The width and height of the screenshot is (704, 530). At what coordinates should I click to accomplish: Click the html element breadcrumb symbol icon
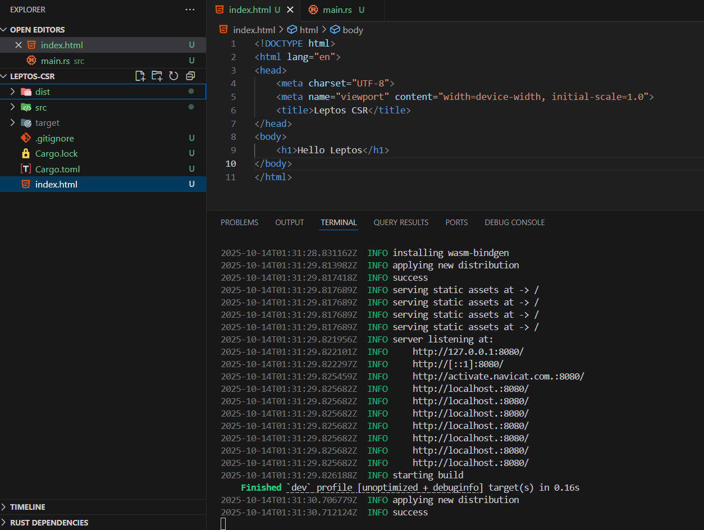click(x=292, y=30)
